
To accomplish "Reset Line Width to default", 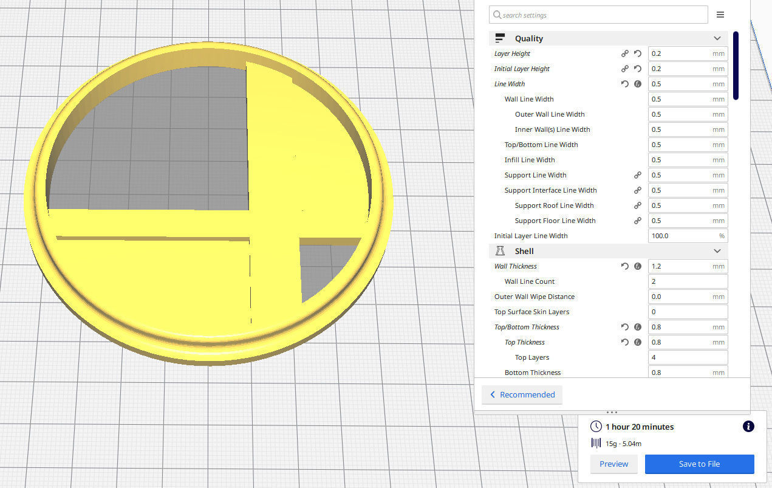I will [x=625, y=84].
